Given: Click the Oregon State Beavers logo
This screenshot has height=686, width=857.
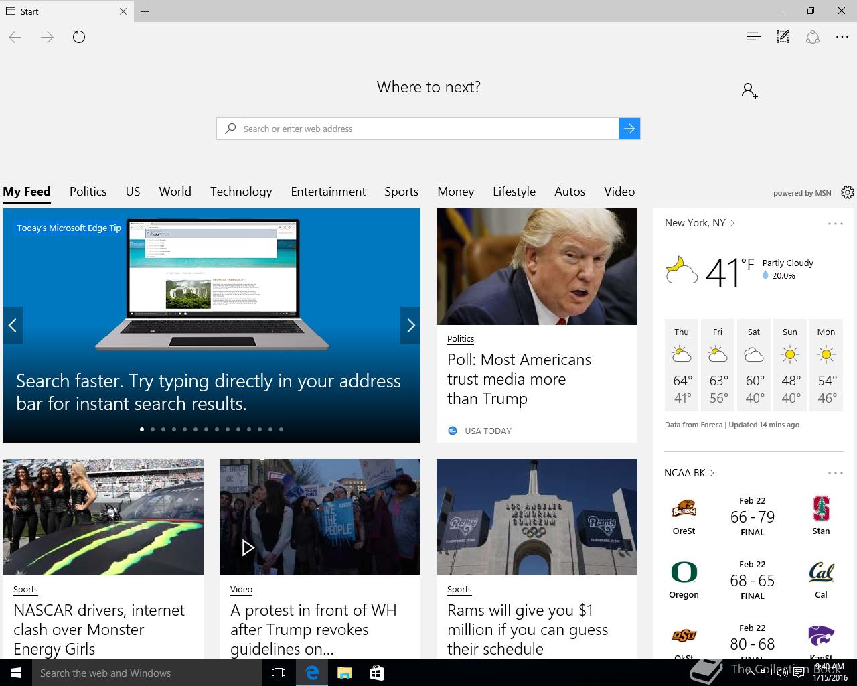Looking at the screenshot, I should pos(684,509).
